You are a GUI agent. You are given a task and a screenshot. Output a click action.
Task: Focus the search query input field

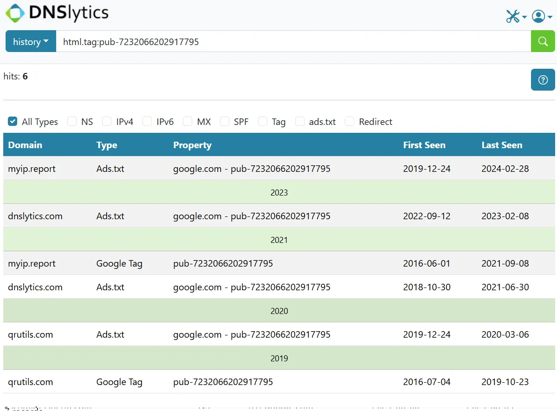tap(293, 41)
